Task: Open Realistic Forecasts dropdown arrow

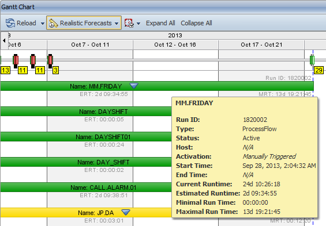Action: pos(117,23)
